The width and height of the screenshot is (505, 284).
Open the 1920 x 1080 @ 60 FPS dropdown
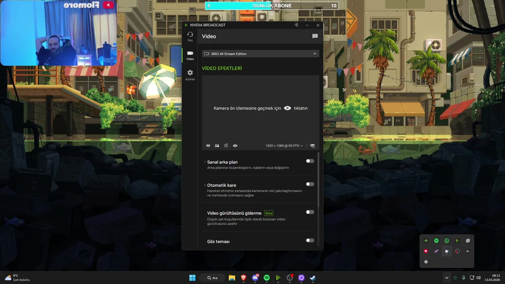point(284,146)
